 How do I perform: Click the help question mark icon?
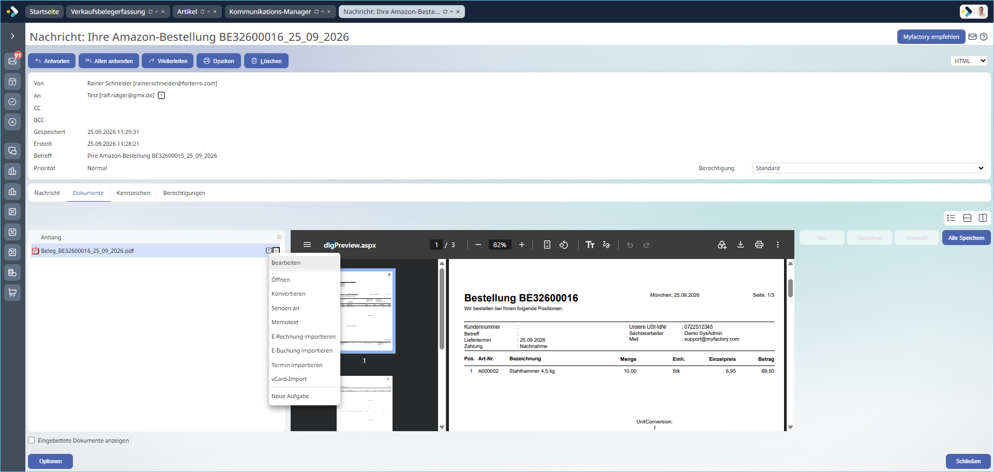point(984,37)
